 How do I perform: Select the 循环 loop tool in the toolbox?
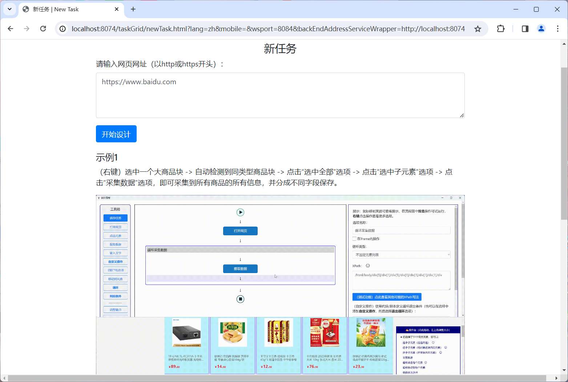(x=115, y=287)
